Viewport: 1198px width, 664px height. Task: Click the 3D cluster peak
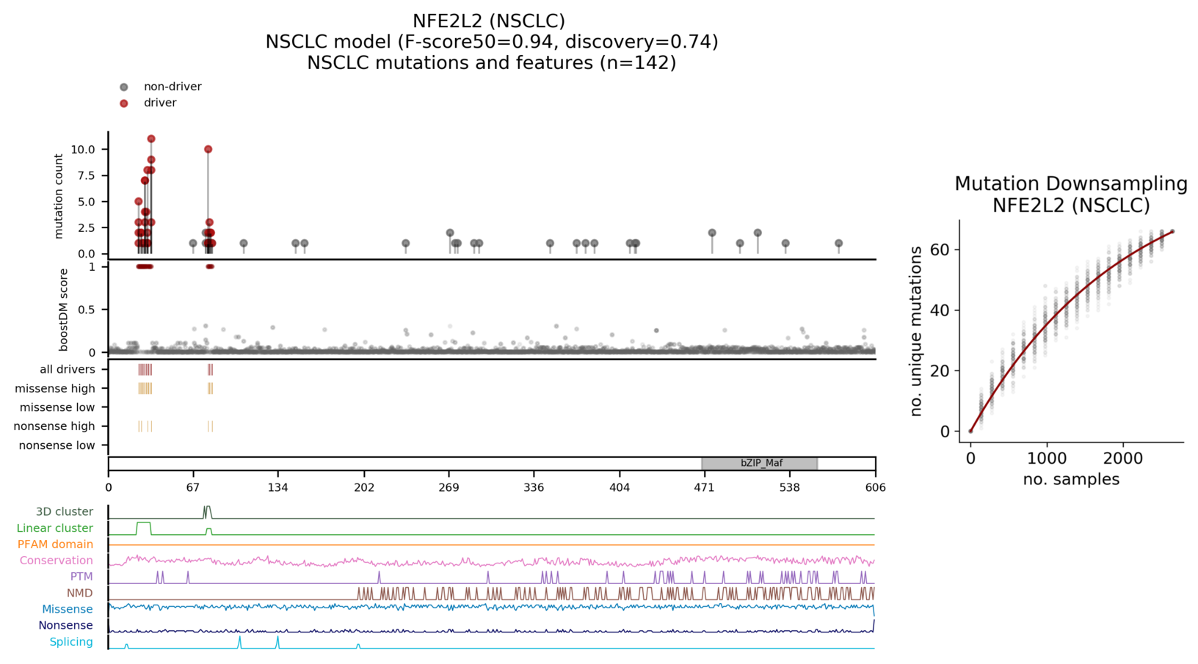click(x=208, y=508)
